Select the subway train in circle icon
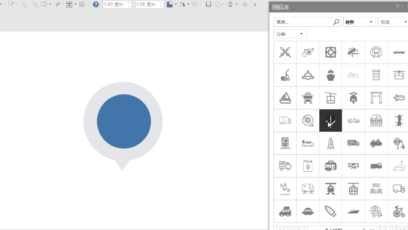Viewport: 408px width, 230px height. click(377, 52)
